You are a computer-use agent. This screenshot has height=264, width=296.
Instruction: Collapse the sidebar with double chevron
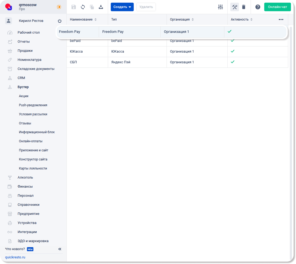(x=60, y=249)
